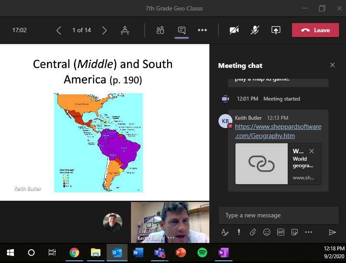Image resolution: width=346 pixels, height=263 pixels.
Task: Click the 1 of 14 slide counter
Action: point(82,30)
